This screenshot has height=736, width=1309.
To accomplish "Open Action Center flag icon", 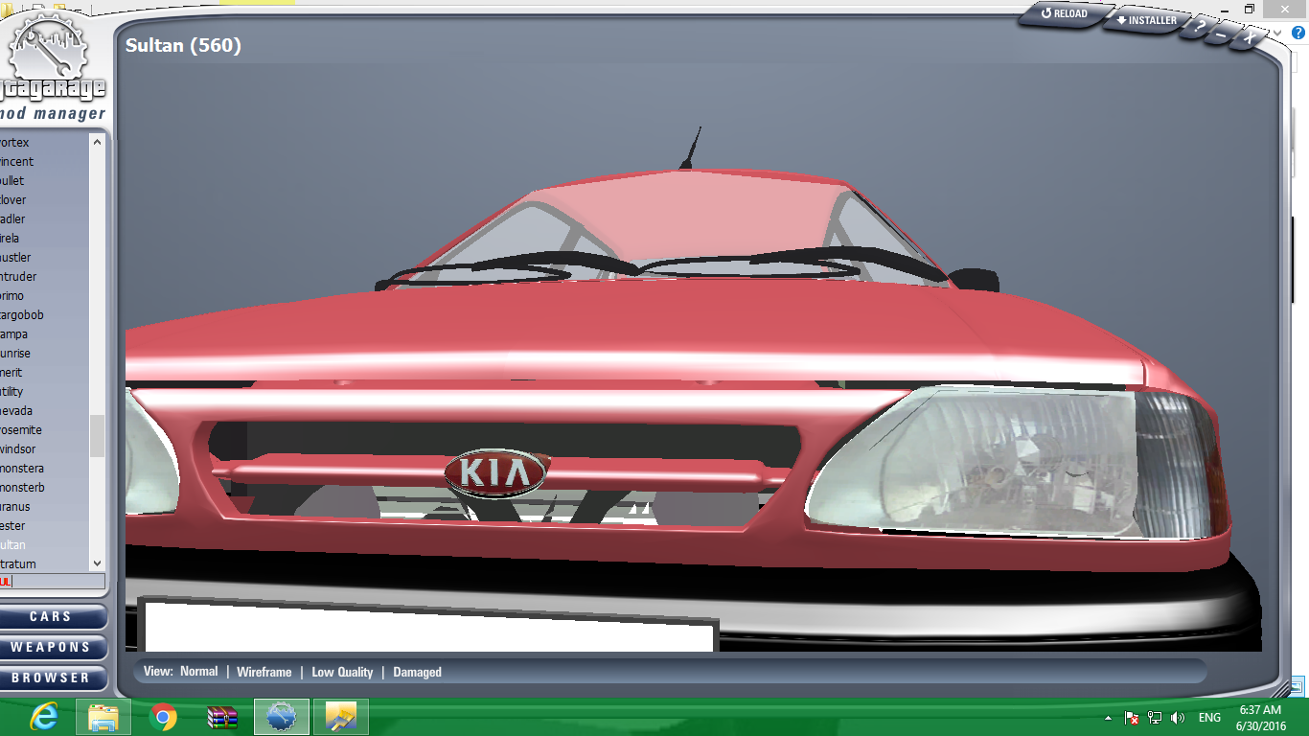I will [1132, 718].
